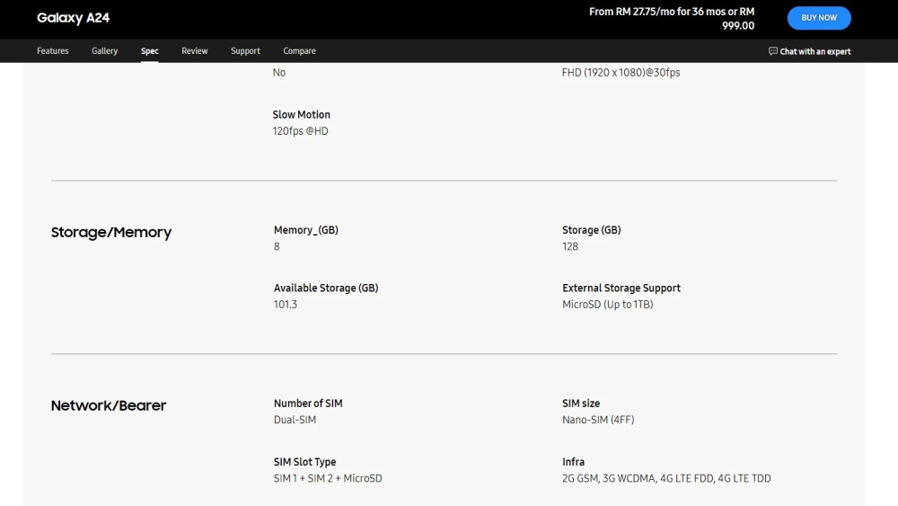The image size is (898, 506).
Task: Click the SIM Slot Type label
Action: 304,462
